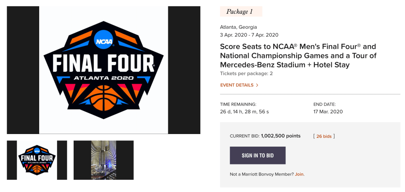View the 26 bids history link
This screenshot has width=405, height=192.
324,136
